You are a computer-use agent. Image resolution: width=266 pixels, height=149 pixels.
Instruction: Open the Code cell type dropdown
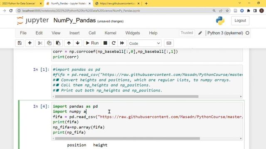tap(145, 43)
